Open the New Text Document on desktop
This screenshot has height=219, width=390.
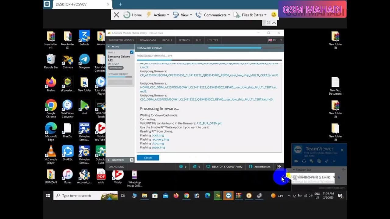click(335, 86)
